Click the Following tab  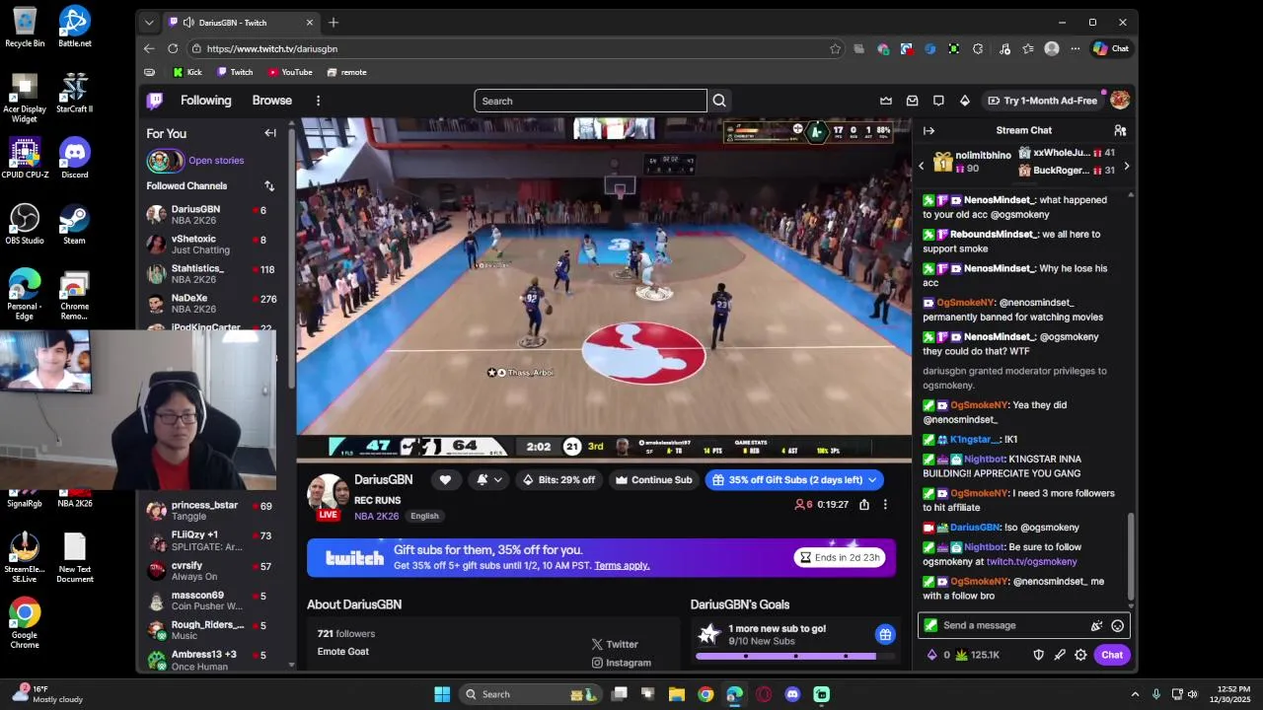pos(205,101)
